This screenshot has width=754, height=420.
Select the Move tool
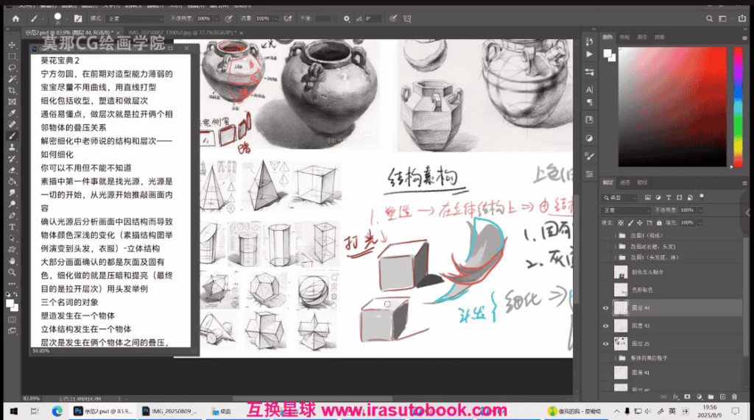tap(13, 44)
